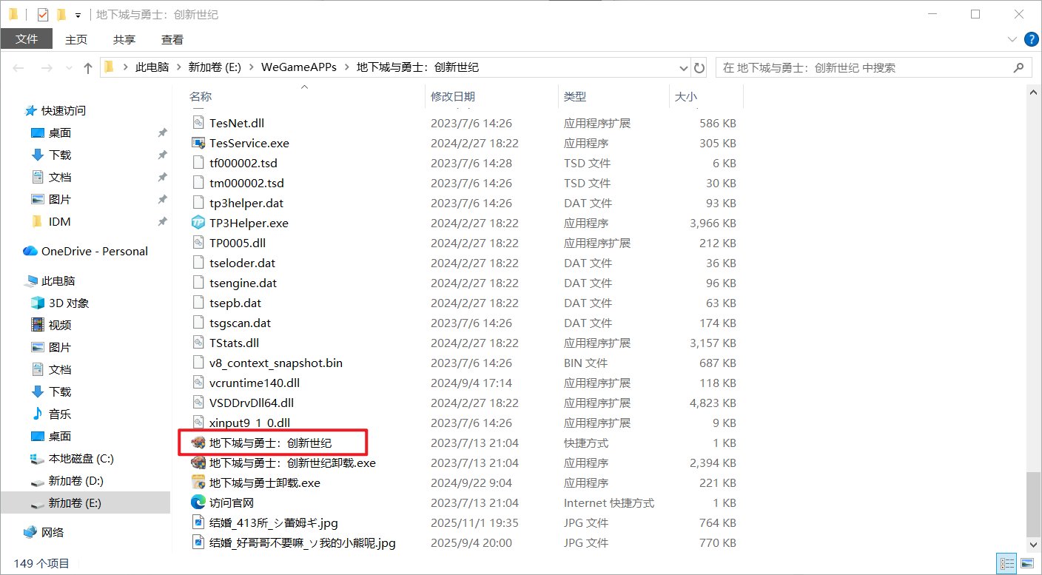The height and width of the screenshot is (575, 1042).
Task: Select 本地磁盘 (C:) in navigation pane
Action: [81, 458]
